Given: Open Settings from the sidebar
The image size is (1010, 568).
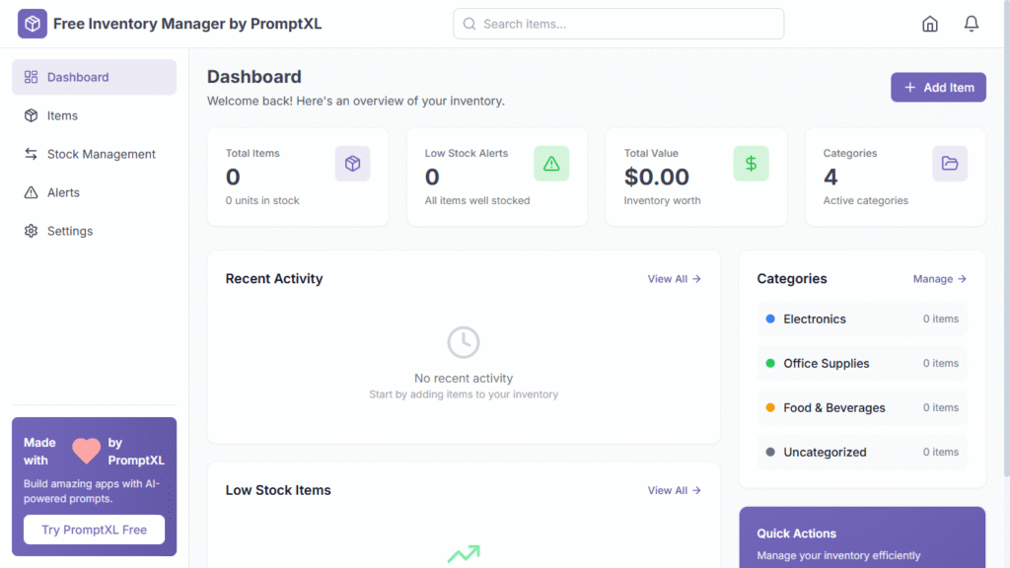Looking at the screenshot, I should 69,231.
